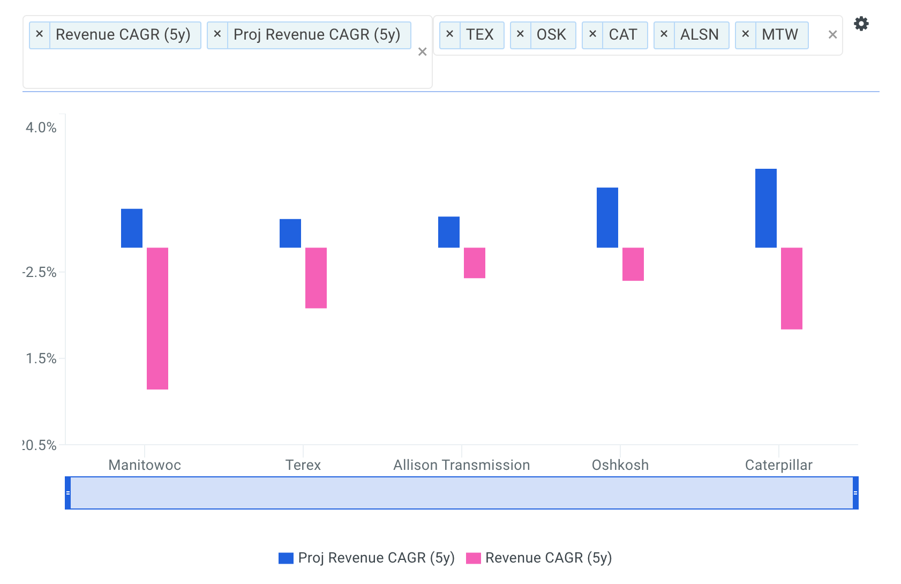Select Terex's pink revenue CAGR bar
The width and height of the screenshot is (901, 584).
click(316, 278)
